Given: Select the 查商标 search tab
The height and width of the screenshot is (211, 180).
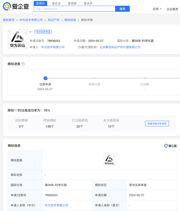Looking at the screenshot, I should click(x=40, y=3).
